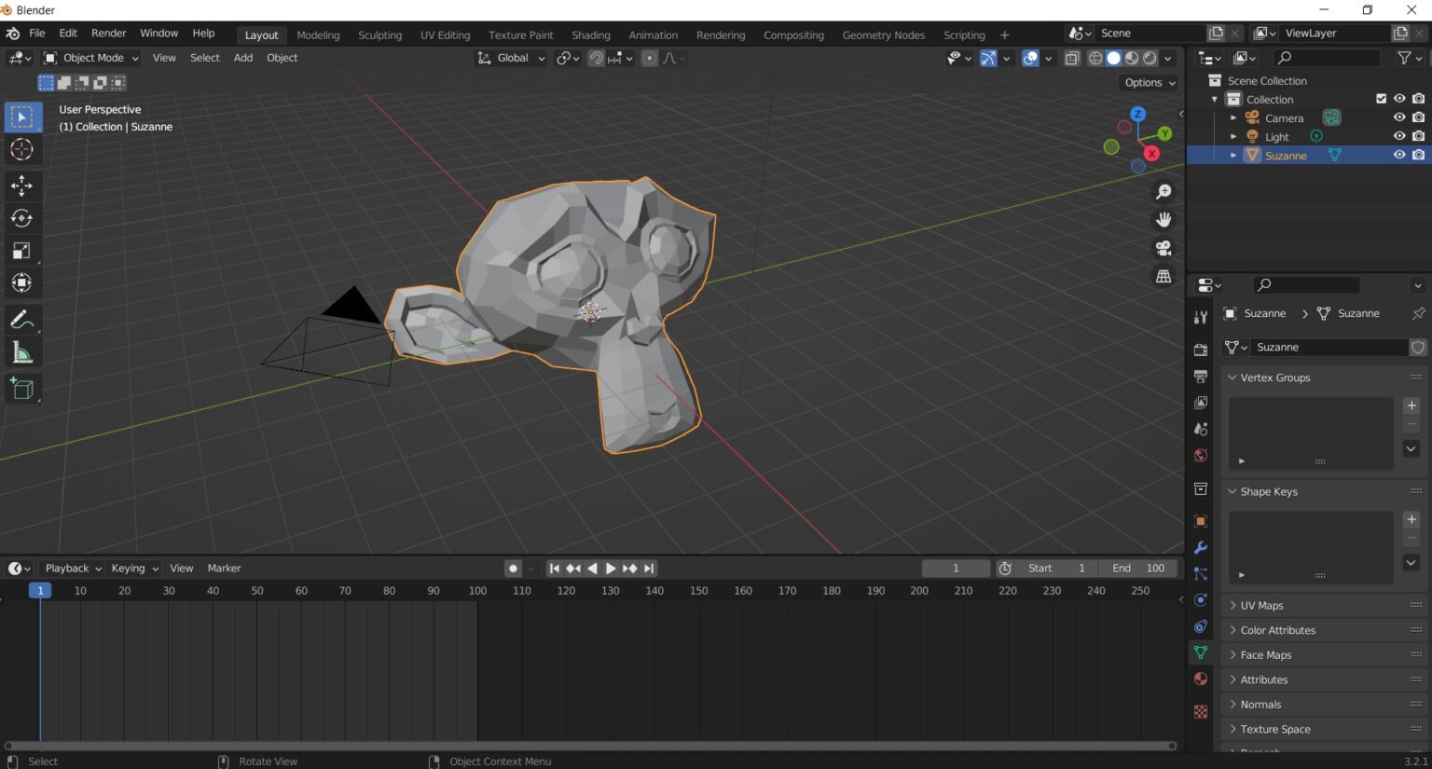Hide Suzanne in the viewport
1432x769 pixels.
pyautogui.click(x=1399, y=155)
